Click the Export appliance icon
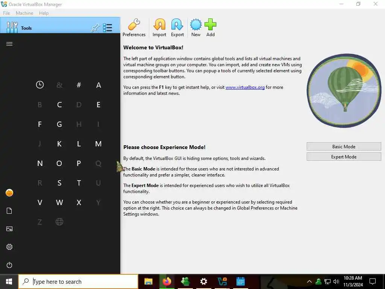The height and width of the screenshot is (289, 385). (177, 27)
